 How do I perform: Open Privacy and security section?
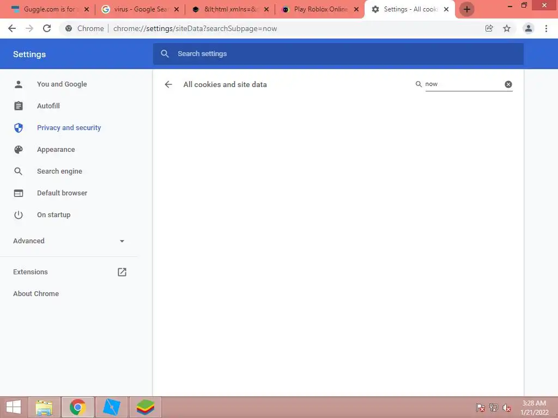tap(69, 127)
